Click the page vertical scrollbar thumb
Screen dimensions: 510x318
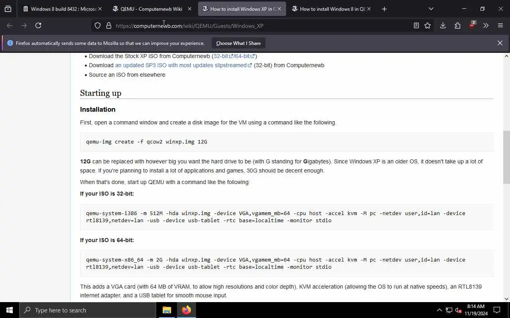[x=506, y=157]
